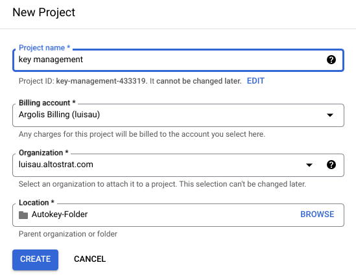Click the Location field label
The image size is (356, 278).
click(36, 202)
